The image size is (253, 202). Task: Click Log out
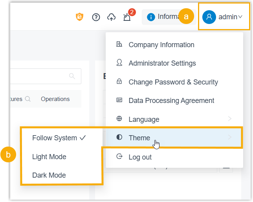tap(140, 157)
